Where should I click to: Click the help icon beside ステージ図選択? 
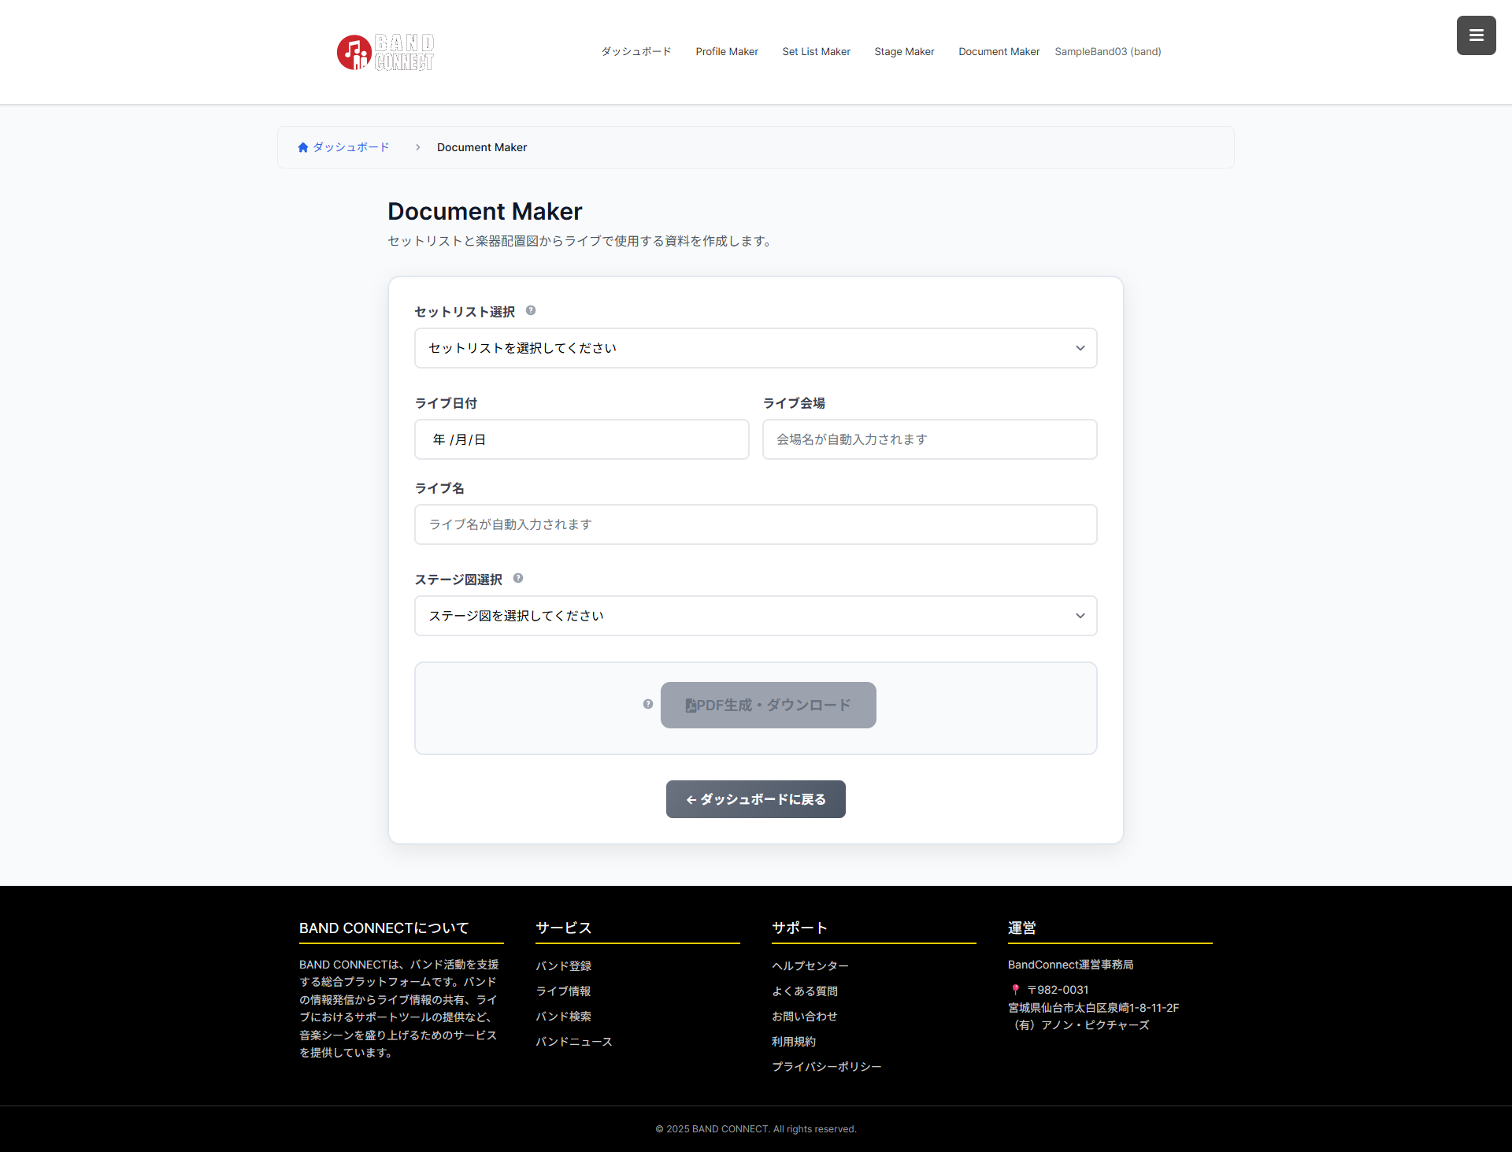(x=519, y=578)
